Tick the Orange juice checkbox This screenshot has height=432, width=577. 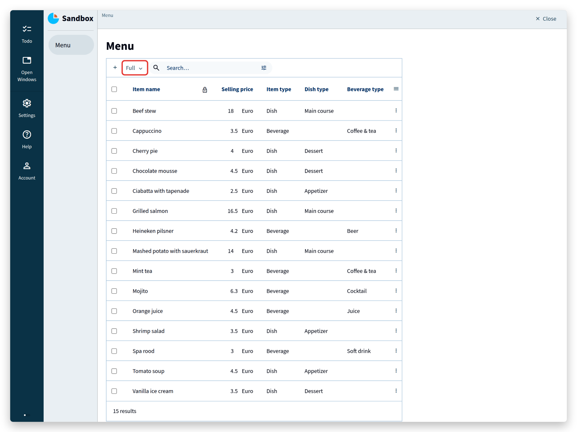[114, 311]
